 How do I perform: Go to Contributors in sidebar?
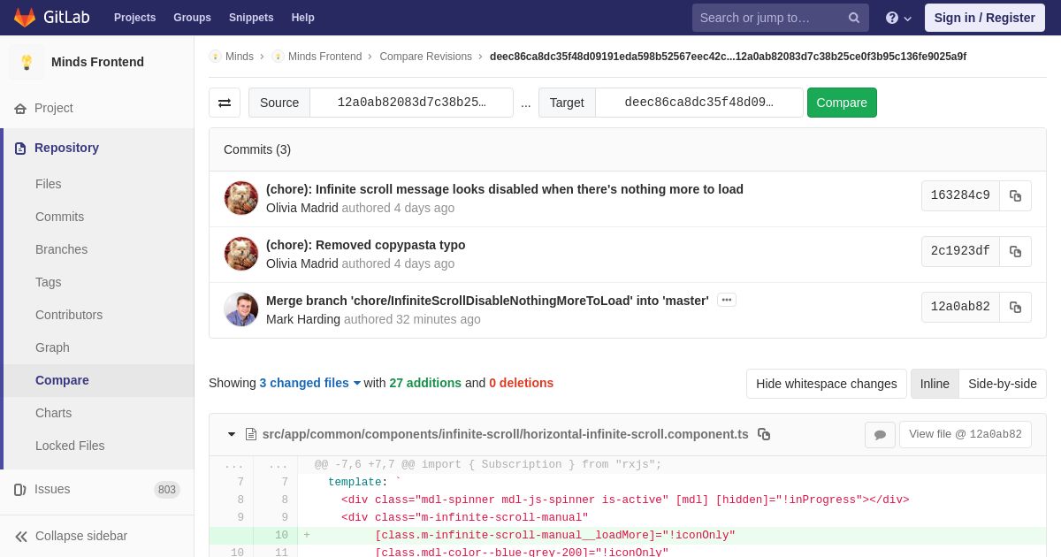[x=69, y=315]
